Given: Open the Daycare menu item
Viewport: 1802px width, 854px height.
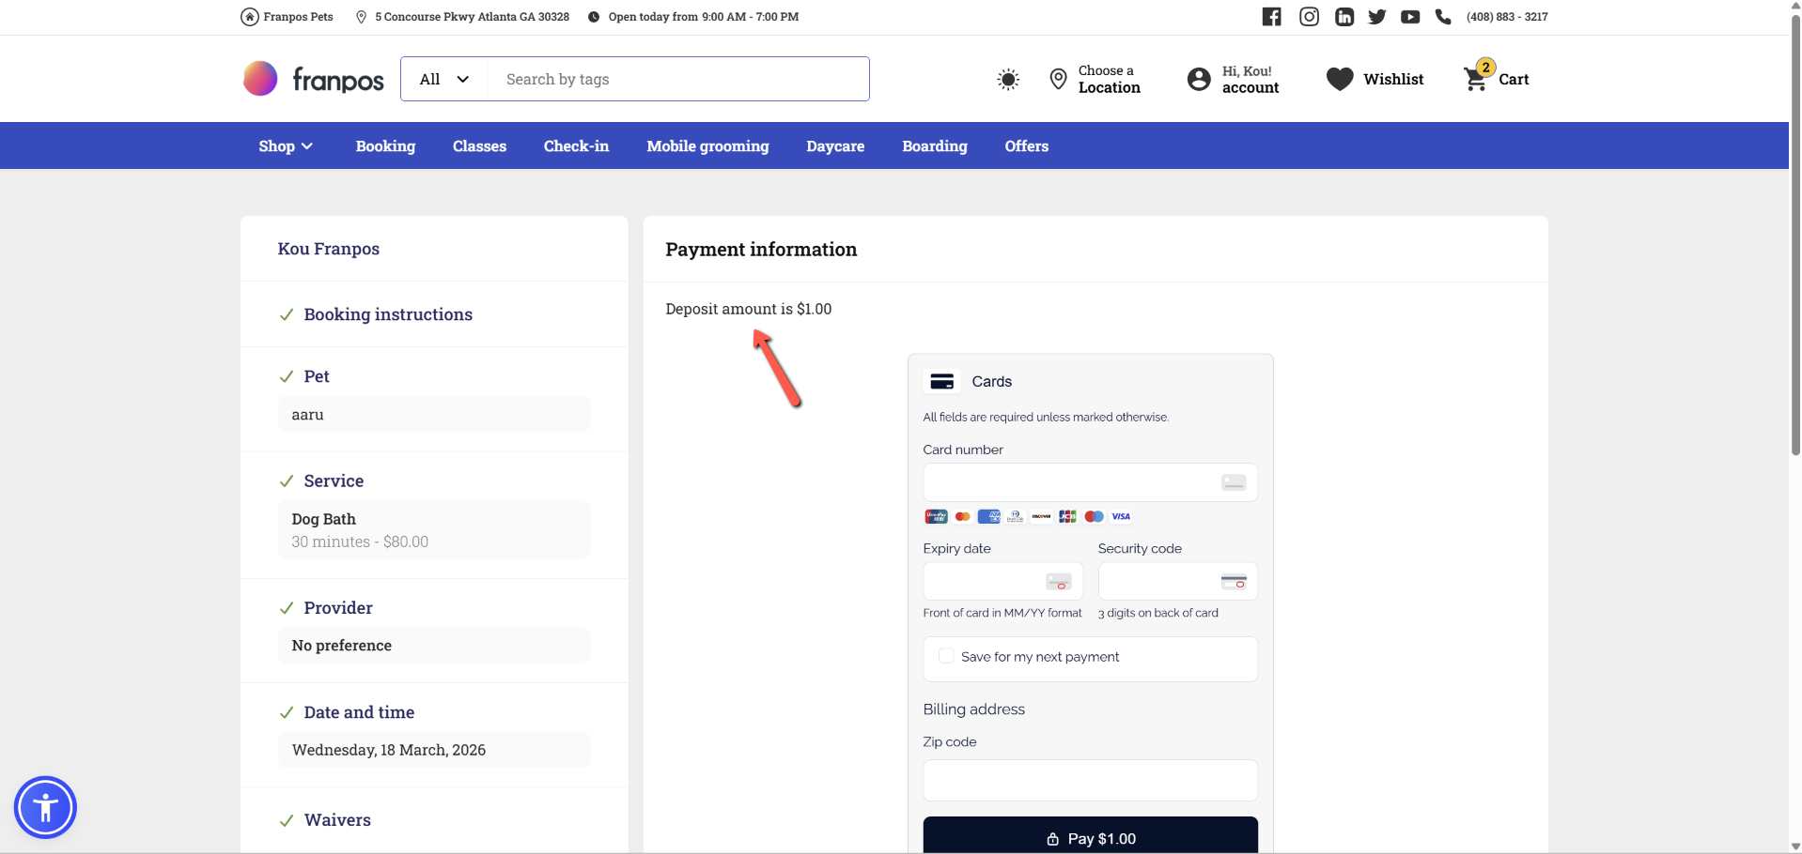Looking at the screenshot, I should click(835, 146).
